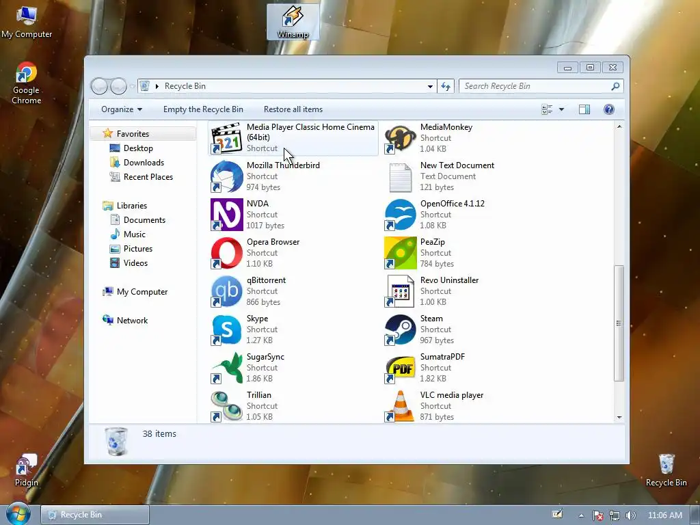Click the Action Center flag icon
This screenshot has height=525, width=700.
597,515
